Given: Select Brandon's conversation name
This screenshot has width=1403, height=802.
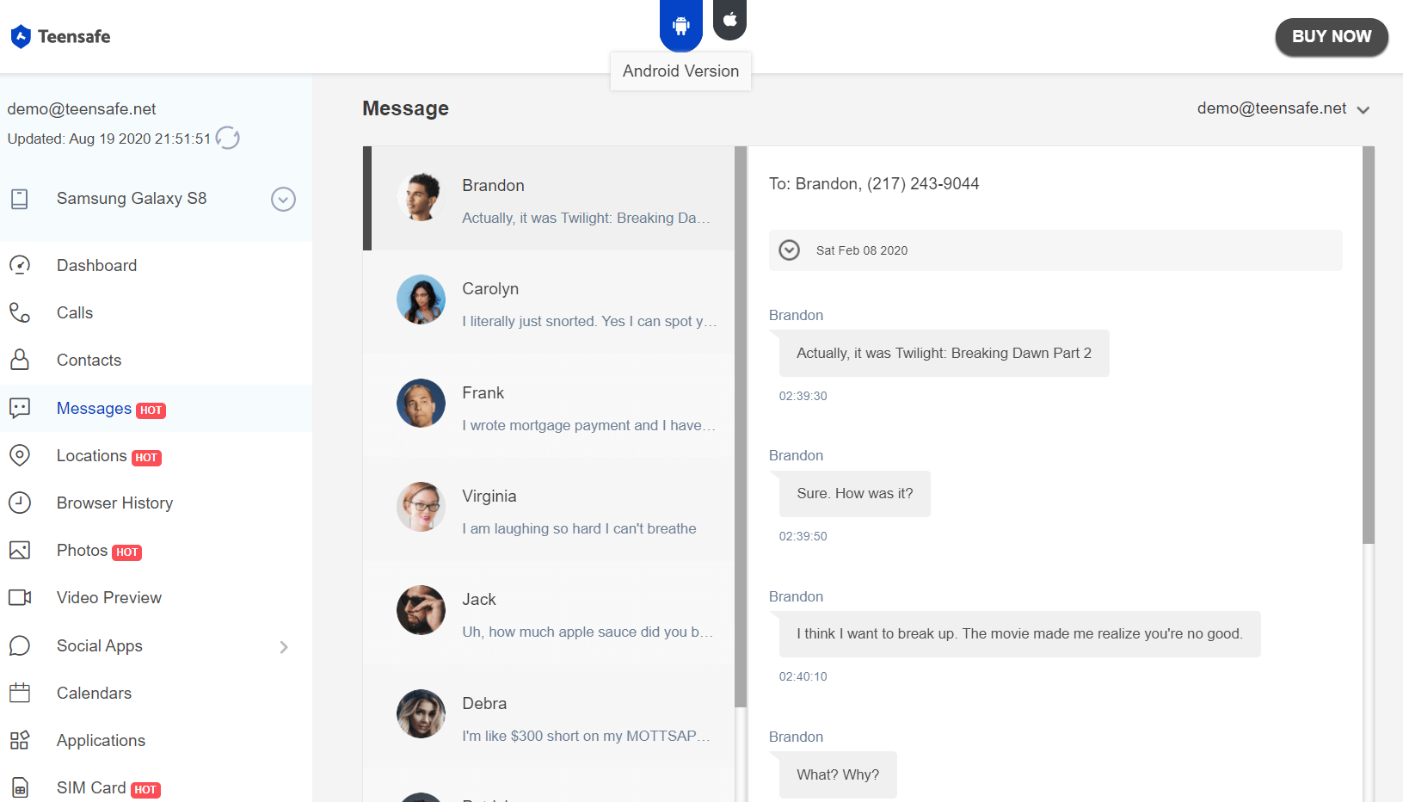Looking at the screenshot, I should (x=493, y=185).
